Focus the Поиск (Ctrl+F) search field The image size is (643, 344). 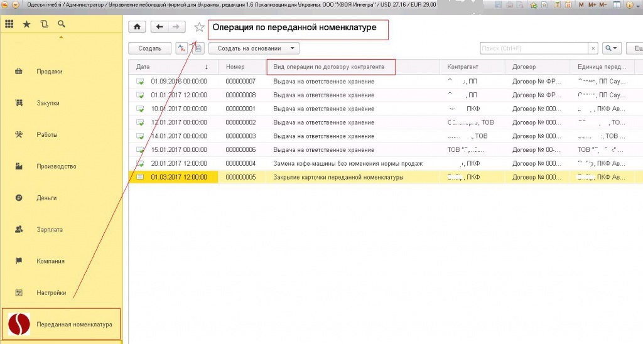point(534,48)
